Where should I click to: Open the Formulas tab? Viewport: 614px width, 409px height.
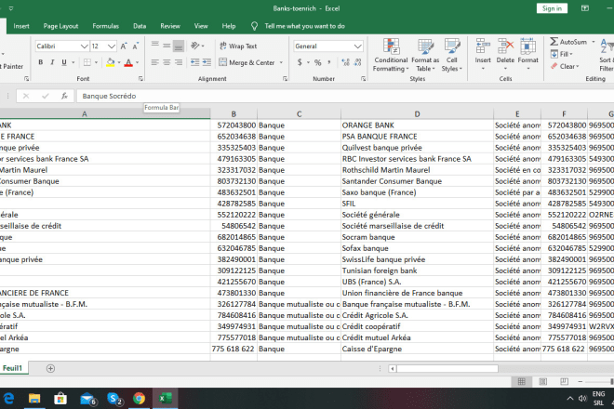(x=106, y=26)
